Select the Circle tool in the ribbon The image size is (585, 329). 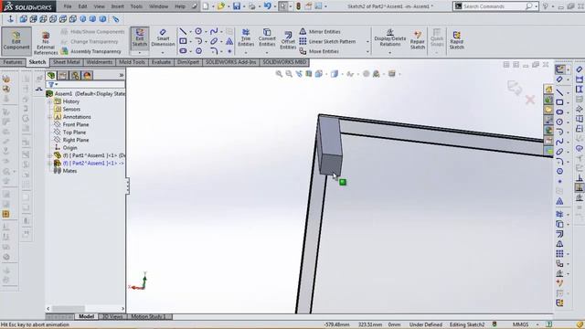198,31
